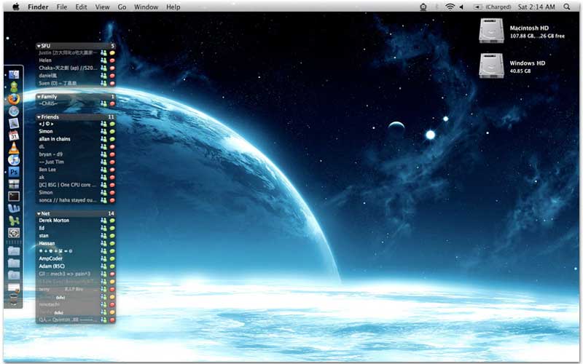Screen dimensions: 583x364
Task: Click the Sat 2:14 AM clock
Action: pyautogui.click(x=536, y=7)
